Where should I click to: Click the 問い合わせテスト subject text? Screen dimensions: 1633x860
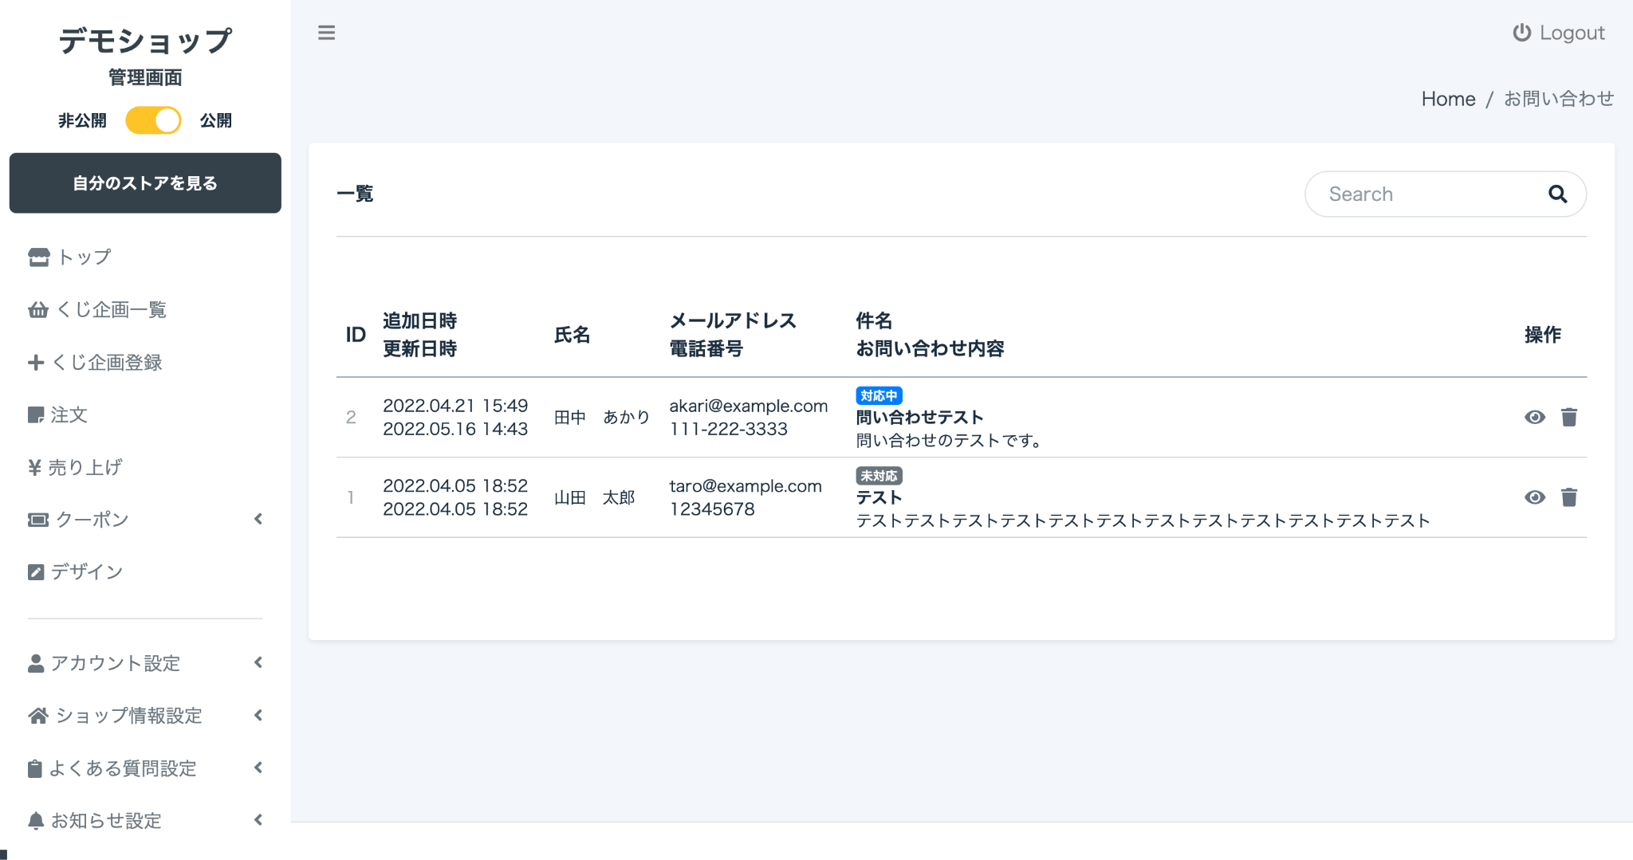(x=919, y=417)
